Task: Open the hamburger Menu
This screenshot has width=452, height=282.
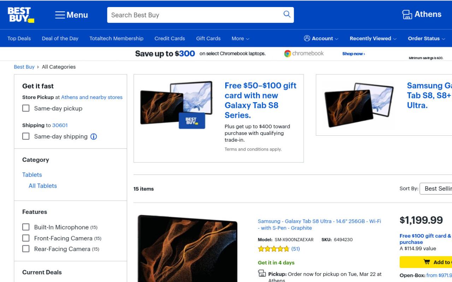Action: pyautogui.click(x=71, y=15)
